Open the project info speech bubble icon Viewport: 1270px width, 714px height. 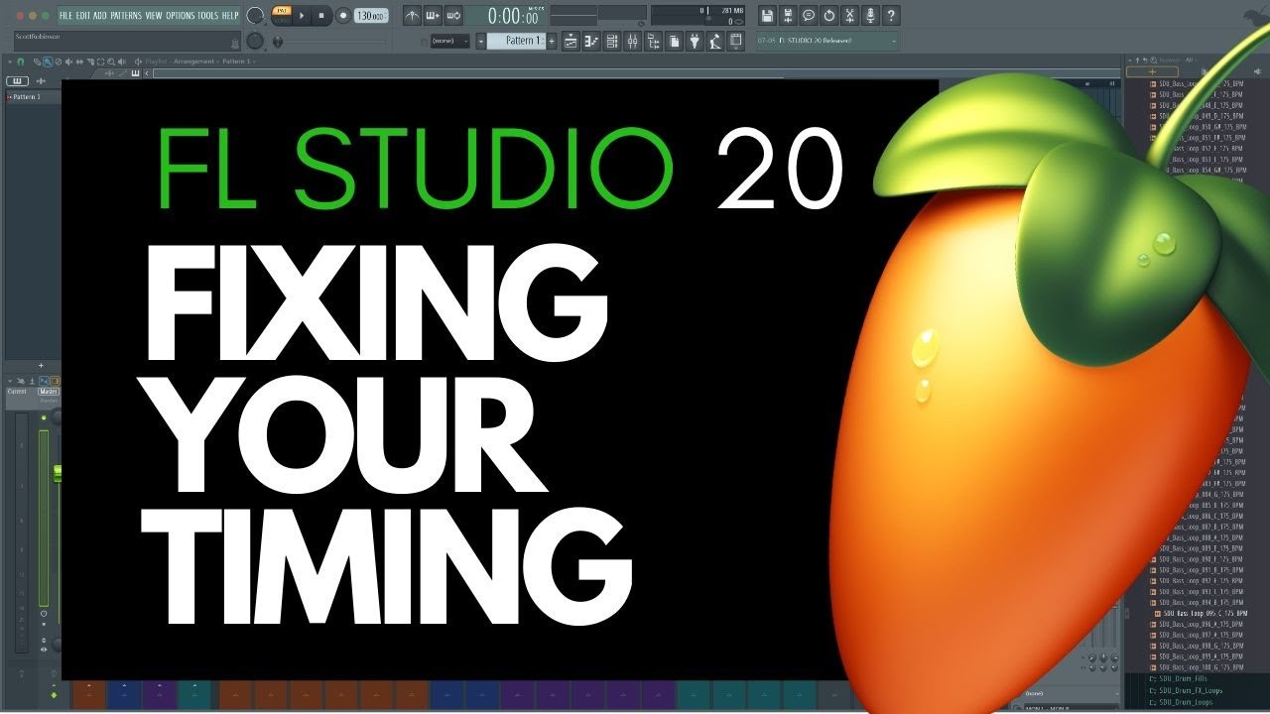click(x=809, y=16)
